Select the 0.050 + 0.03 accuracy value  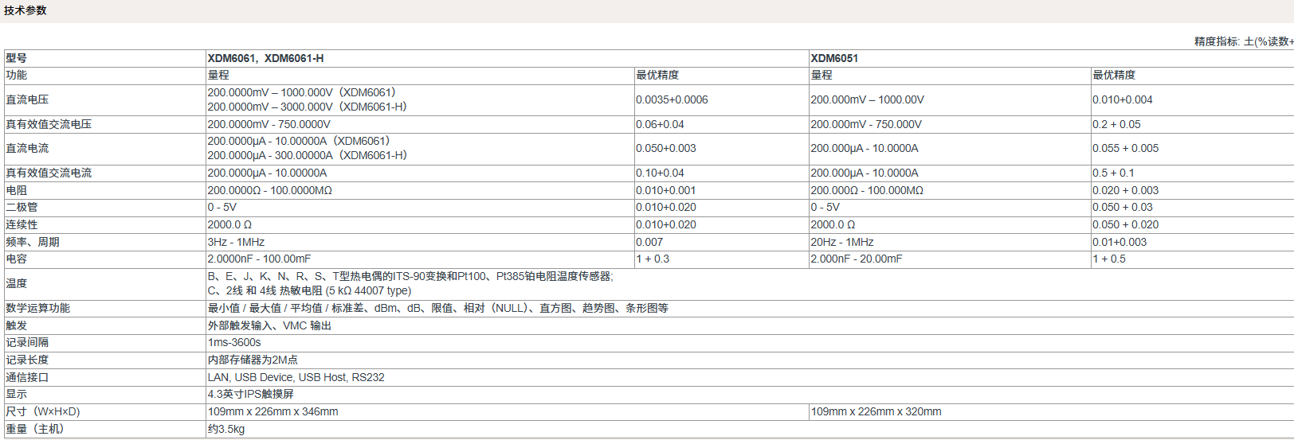(1123, 207)
